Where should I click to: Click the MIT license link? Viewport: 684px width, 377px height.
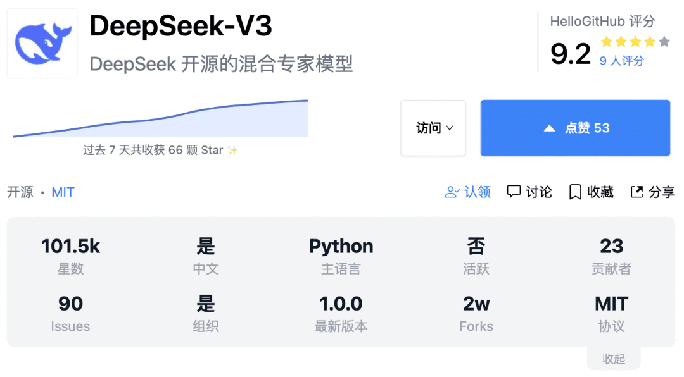click(63, 192)
